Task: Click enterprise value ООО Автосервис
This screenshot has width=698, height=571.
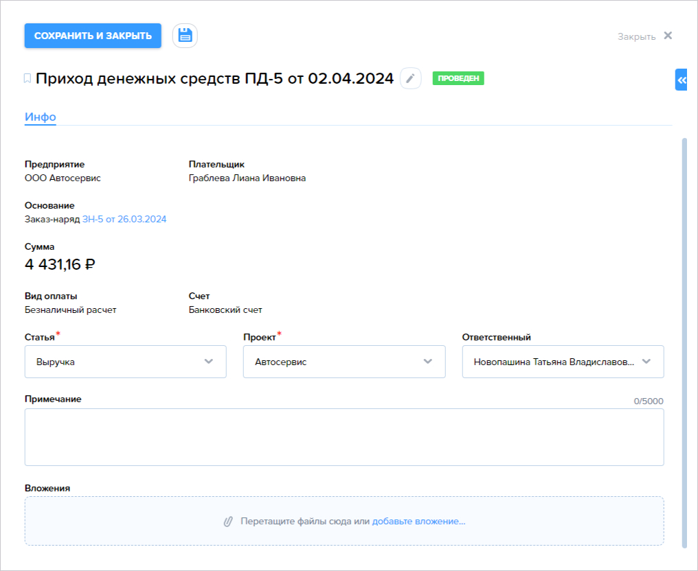Action: (x=63, y=178)
